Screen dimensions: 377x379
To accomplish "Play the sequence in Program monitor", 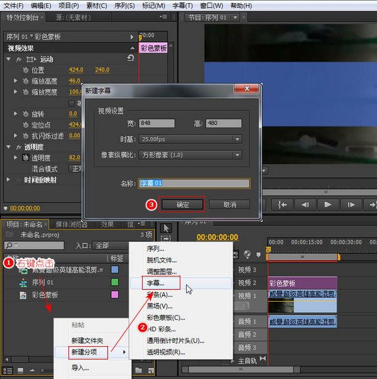I will [x=328, y=205].
